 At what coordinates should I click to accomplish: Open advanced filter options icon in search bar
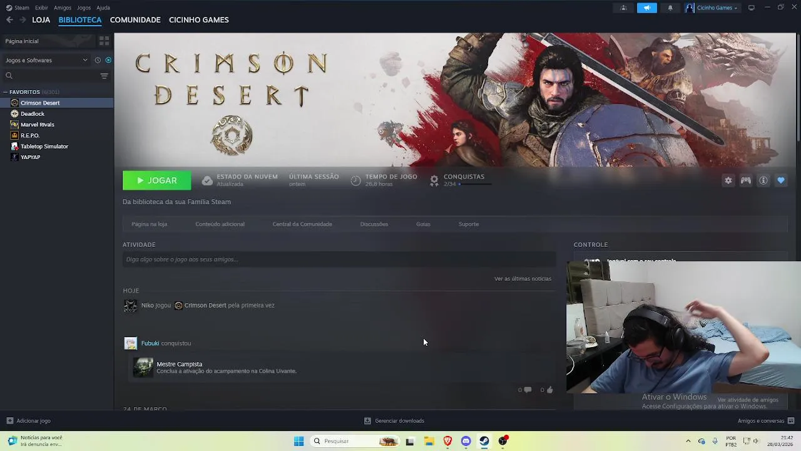[105, 76]
